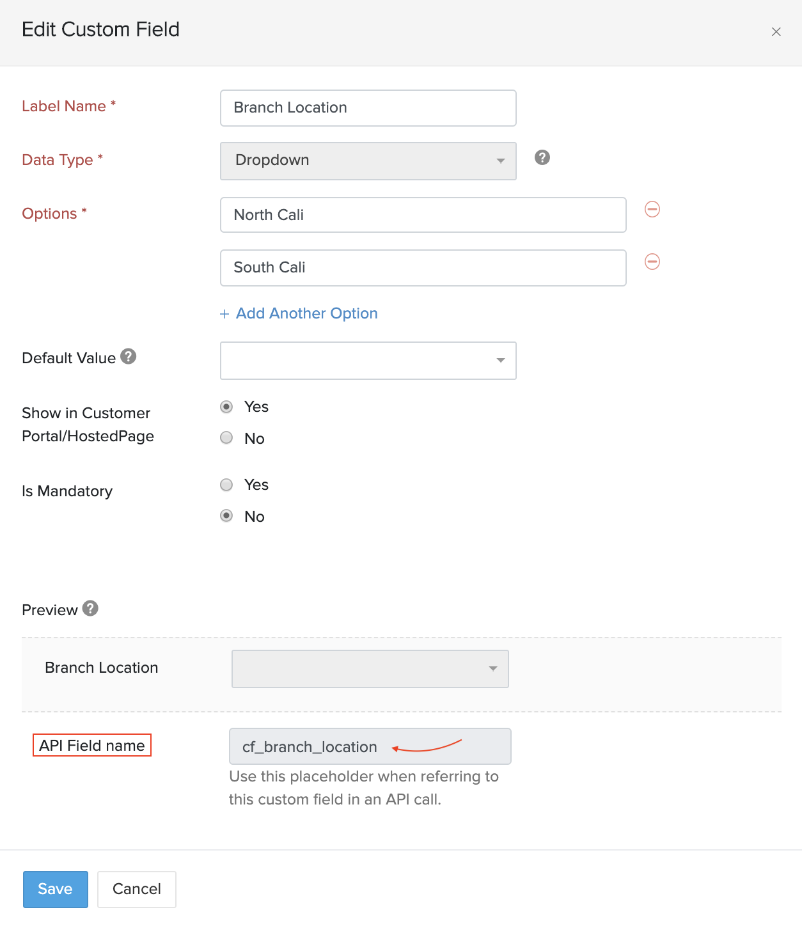Screen dimensions: 802x926
Task: Click Add Another Option
Action: pyautogui.click(x=299, y=313)
